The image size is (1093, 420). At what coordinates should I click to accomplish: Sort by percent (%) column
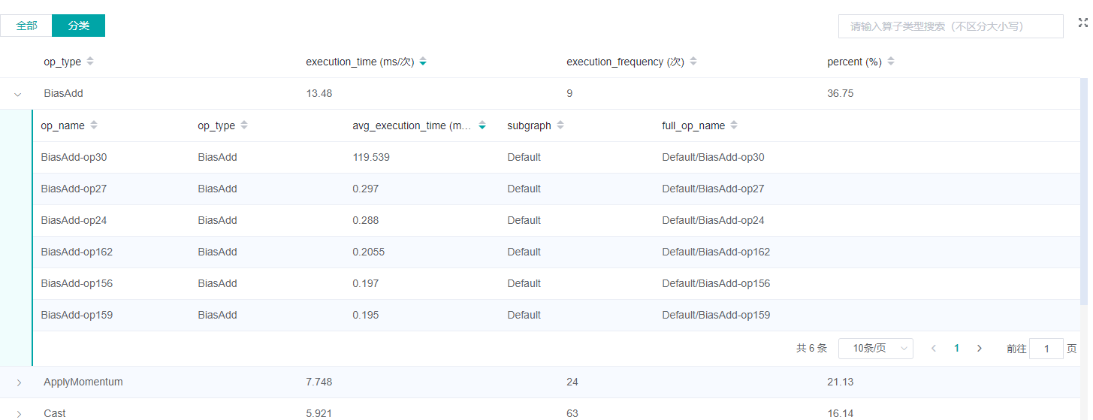pyautogui.click(x=890, y=62)
